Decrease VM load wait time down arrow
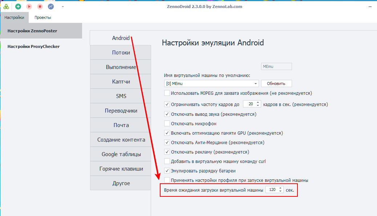This screenshot has width=377, height=216. (280, 191)
